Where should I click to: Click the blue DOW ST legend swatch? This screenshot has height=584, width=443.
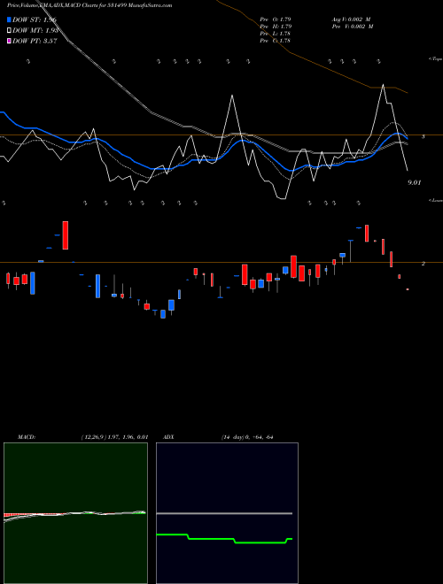tap(9, 19)
